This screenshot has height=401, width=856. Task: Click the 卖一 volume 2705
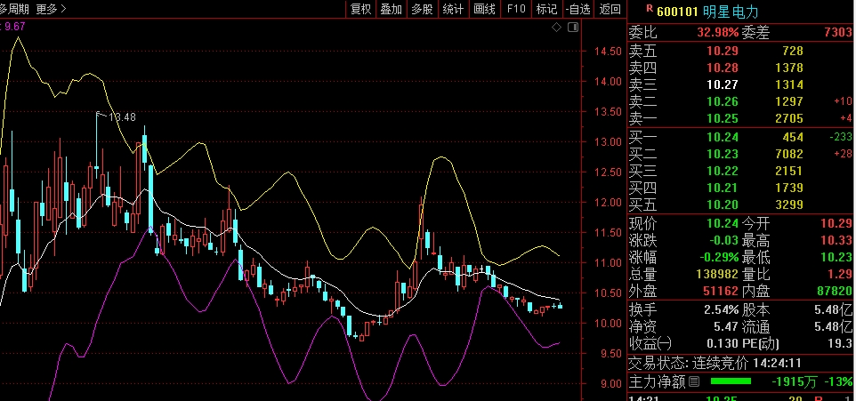789,119
